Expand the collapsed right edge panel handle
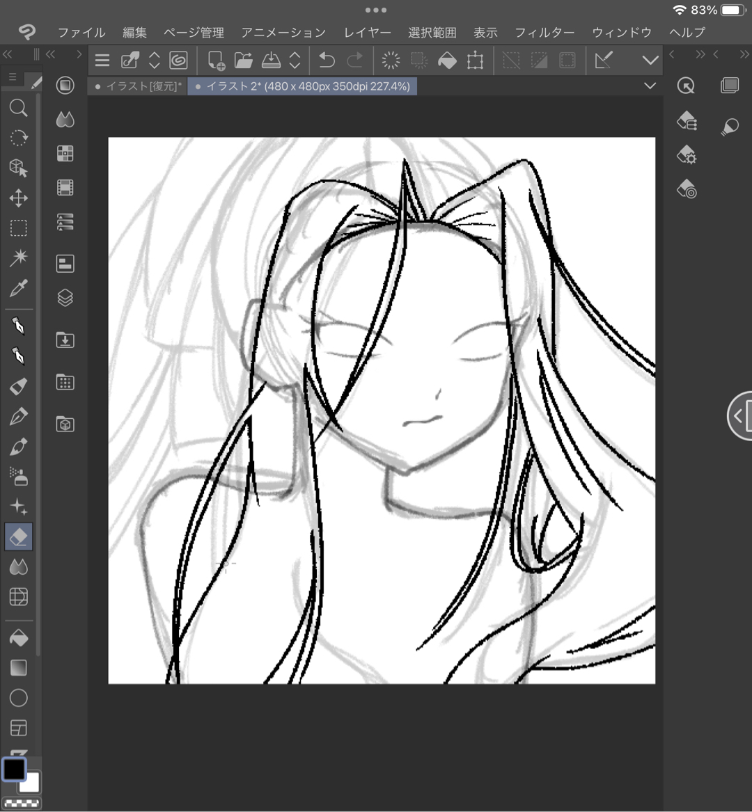This screenshot has height=812, width=752. pyautogui.click(x=739, y=416)
